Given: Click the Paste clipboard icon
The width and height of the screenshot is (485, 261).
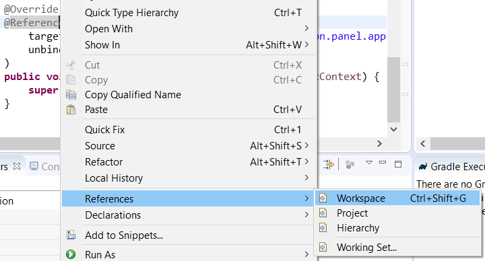Looking at the screenshot, I should tap(71, 110).
